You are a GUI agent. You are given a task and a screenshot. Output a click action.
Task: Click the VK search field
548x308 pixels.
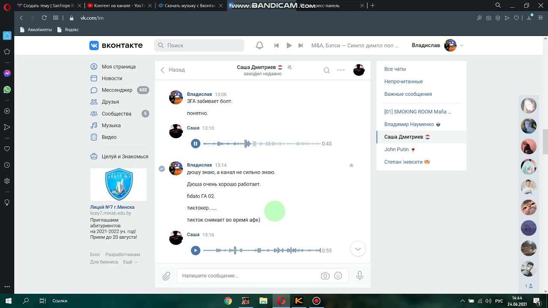pyautogui.click(x=199, y=45)
